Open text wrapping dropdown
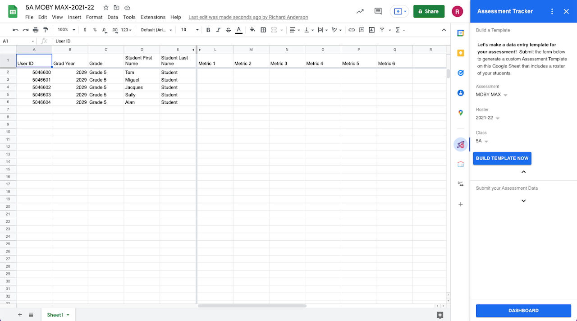This screenshot has height=321, width=577. point(323,30)
